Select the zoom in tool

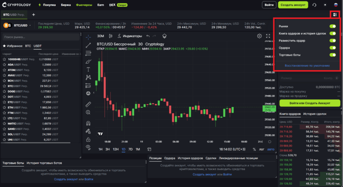88,113
